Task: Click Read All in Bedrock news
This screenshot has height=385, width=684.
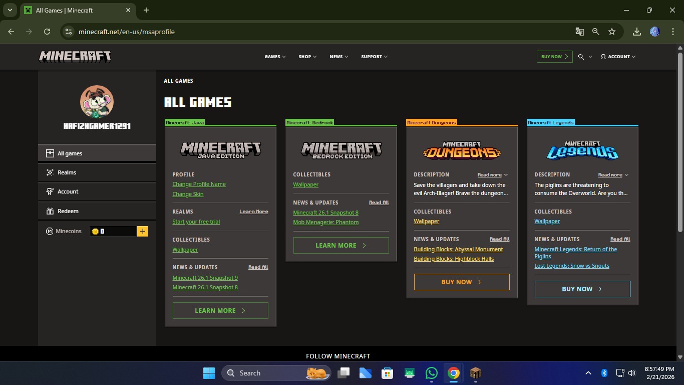Action: pyautogui.click(x=379, y=203)
